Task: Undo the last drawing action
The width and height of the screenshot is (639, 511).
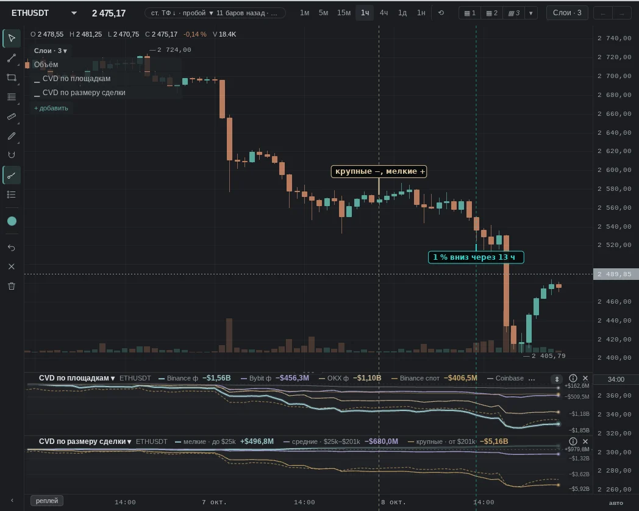Action: [x=12, y=248]
